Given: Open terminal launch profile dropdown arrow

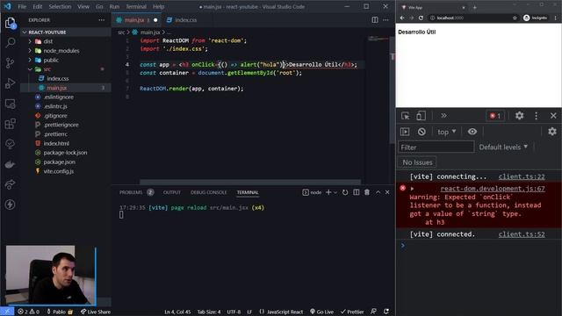Looking at the screenshot, I should pyautogui.click(x=335, y=192).
